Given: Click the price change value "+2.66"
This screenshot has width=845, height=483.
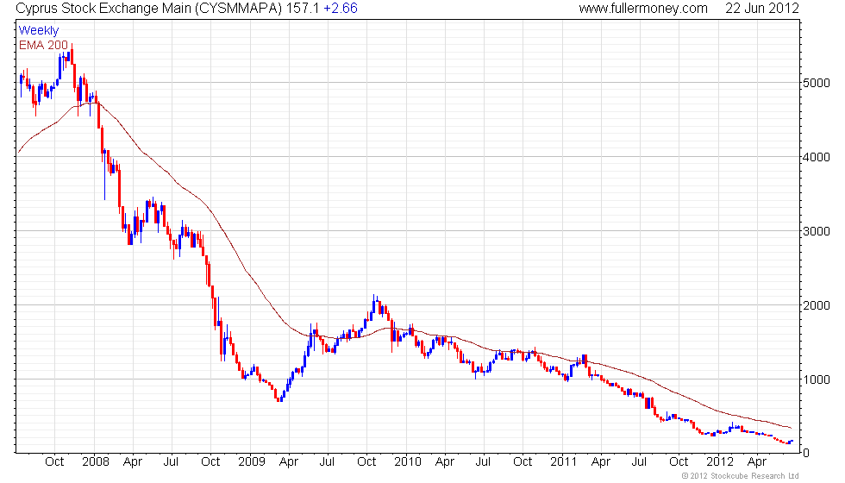Looking at the screenshot, I should pyautogui.click(x=340, y=9).
